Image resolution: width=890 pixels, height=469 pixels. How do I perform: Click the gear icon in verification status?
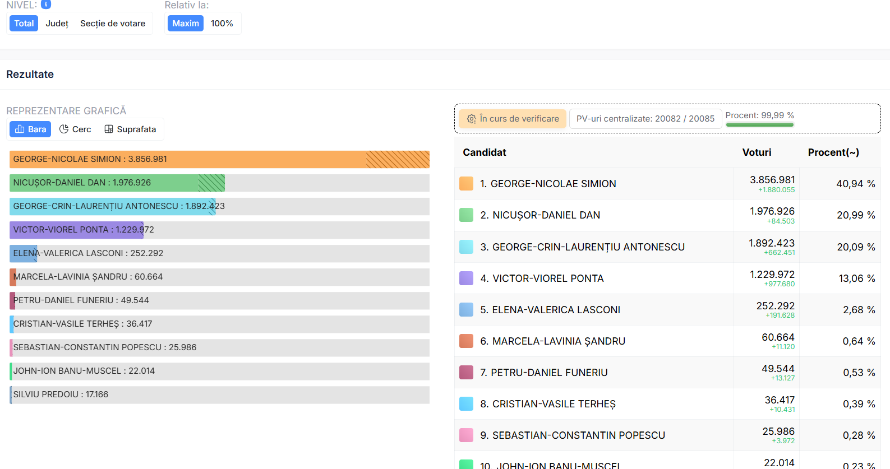pos(472,119)
